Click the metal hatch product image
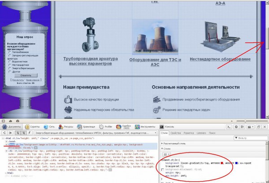269x183 pixels. [x=220, y=37]
